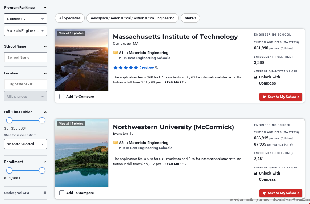
Task: Click heart icon in Northwestern's Save button
Action: coord(264,193)
